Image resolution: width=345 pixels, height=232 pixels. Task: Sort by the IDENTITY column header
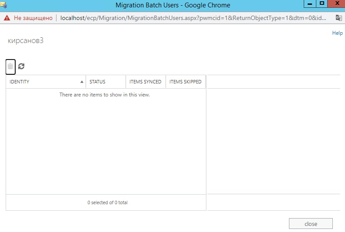pos(46,82)
